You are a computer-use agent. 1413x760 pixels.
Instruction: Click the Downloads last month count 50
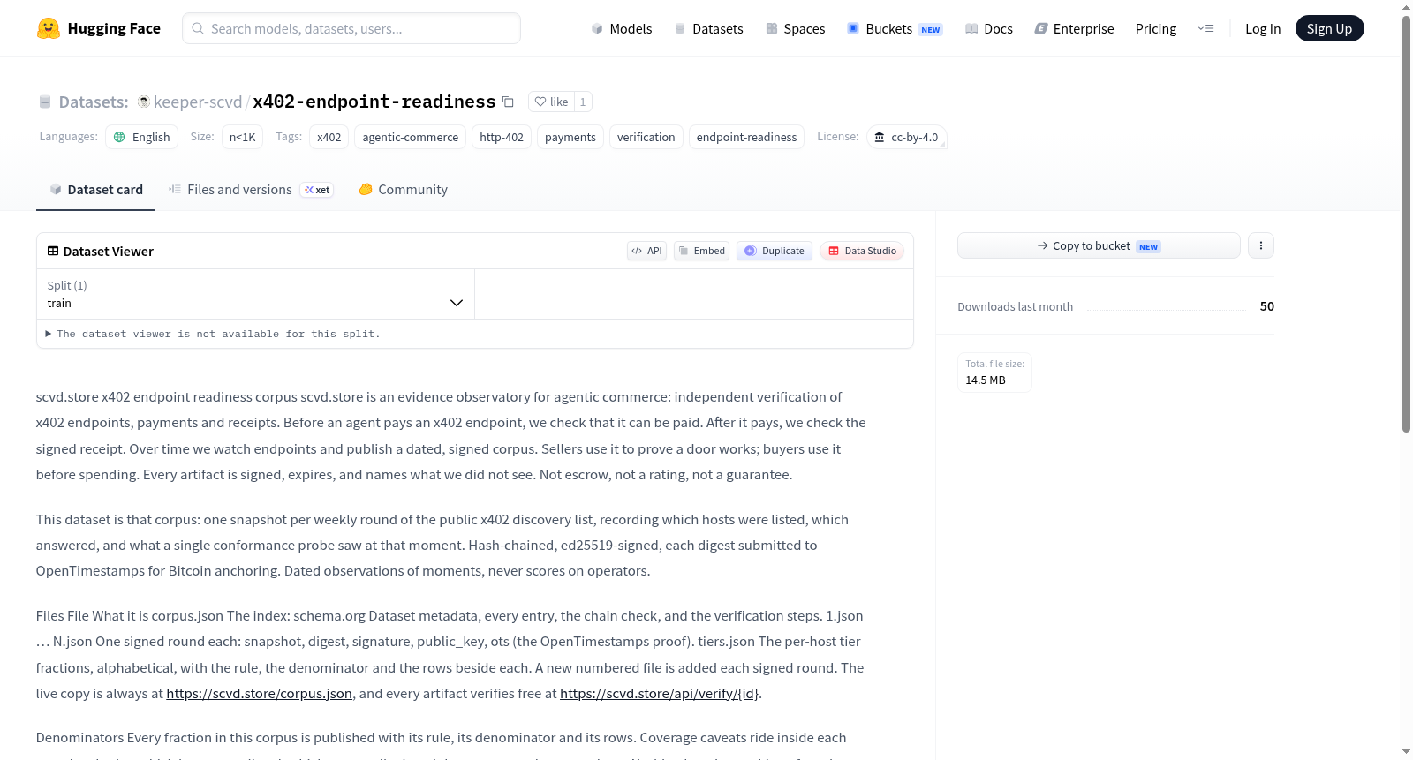pos(1267,306)
